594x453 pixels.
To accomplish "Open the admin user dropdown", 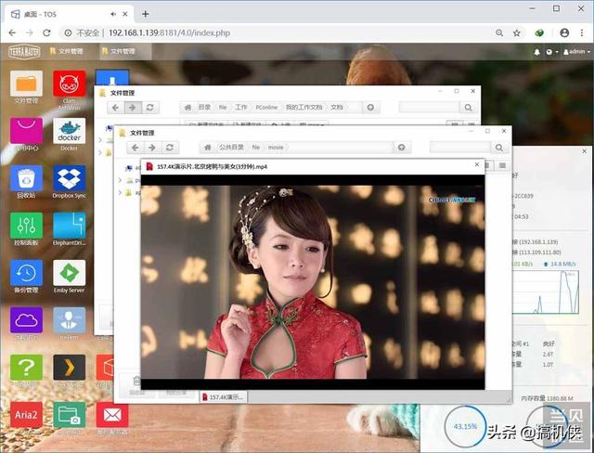I will pos(576,52).
